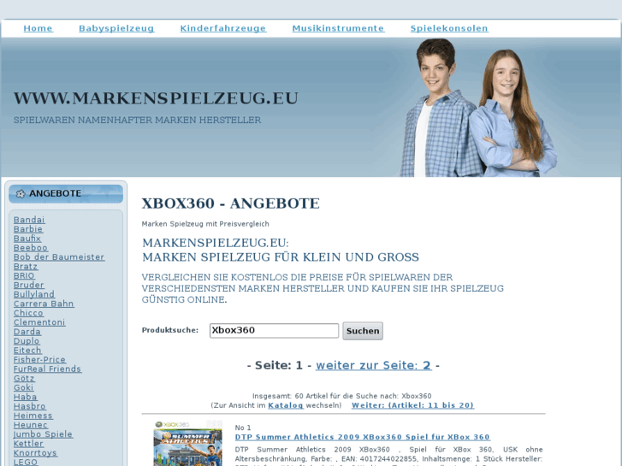Open the Heunec brand link
The height and width of the screenshot is (466, 622).
(x=31, y=425)
